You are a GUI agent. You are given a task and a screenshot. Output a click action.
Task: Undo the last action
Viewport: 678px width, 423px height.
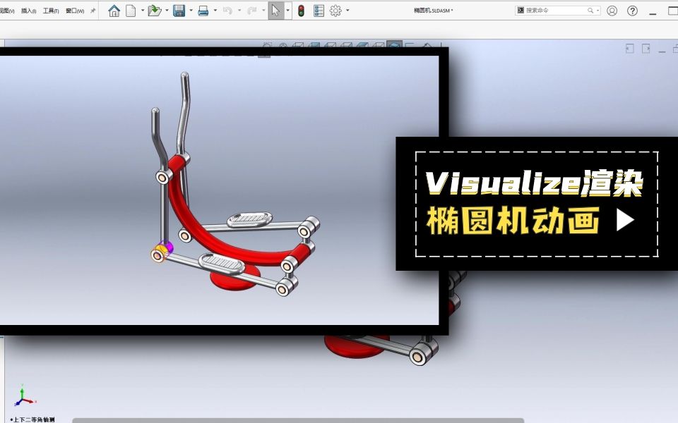click(227, 10)
